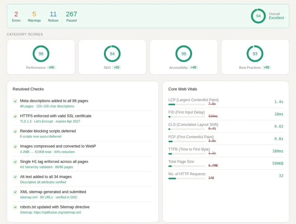Expand the Core Web Vitals panel
Image resolution: width=296 pixels, height=224 pixels.
(x=182, y=89)
